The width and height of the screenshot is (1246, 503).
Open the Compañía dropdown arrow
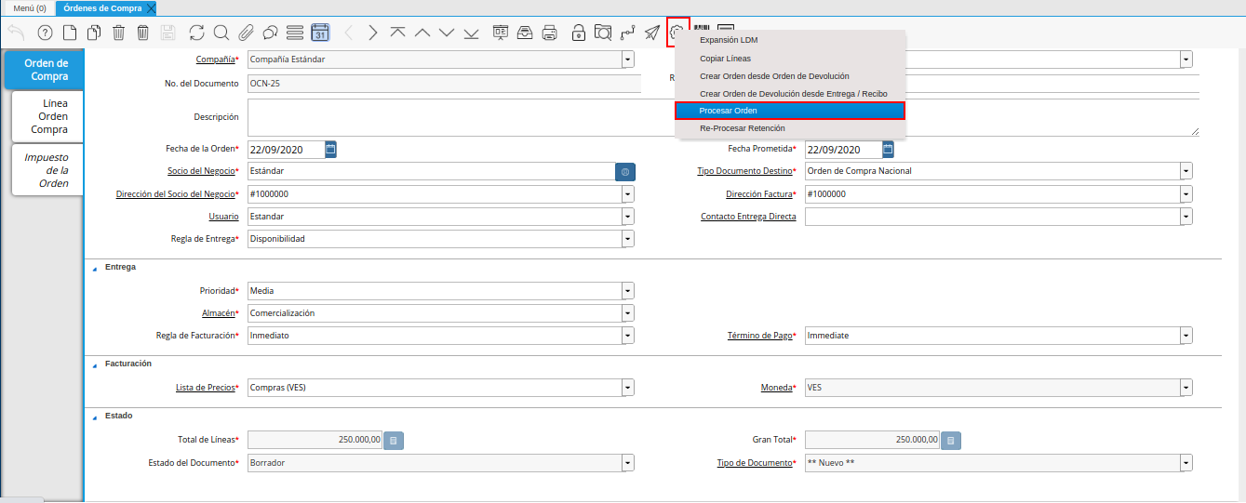(x=628, y=60)
